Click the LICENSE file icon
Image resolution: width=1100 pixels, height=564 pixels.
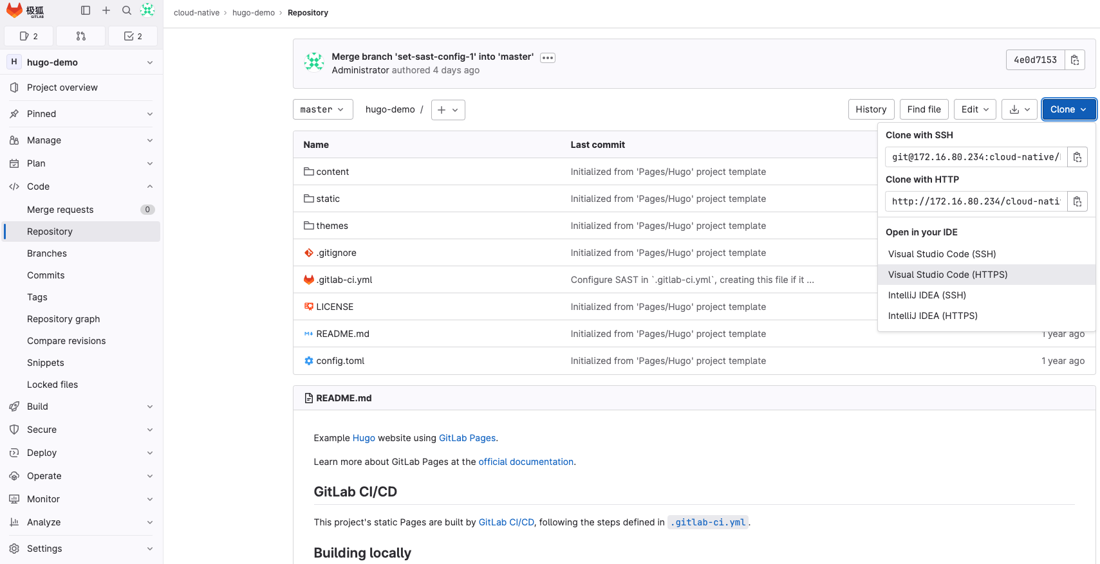click(x=309, y=307)
